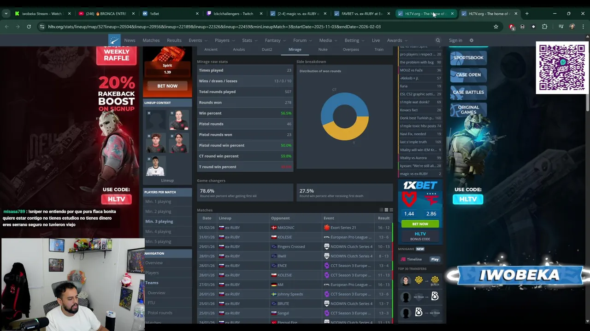The width and height of the screenshot is (590, 331).
Task: Switch matches to the middle view icon
Action: (386, 210)
